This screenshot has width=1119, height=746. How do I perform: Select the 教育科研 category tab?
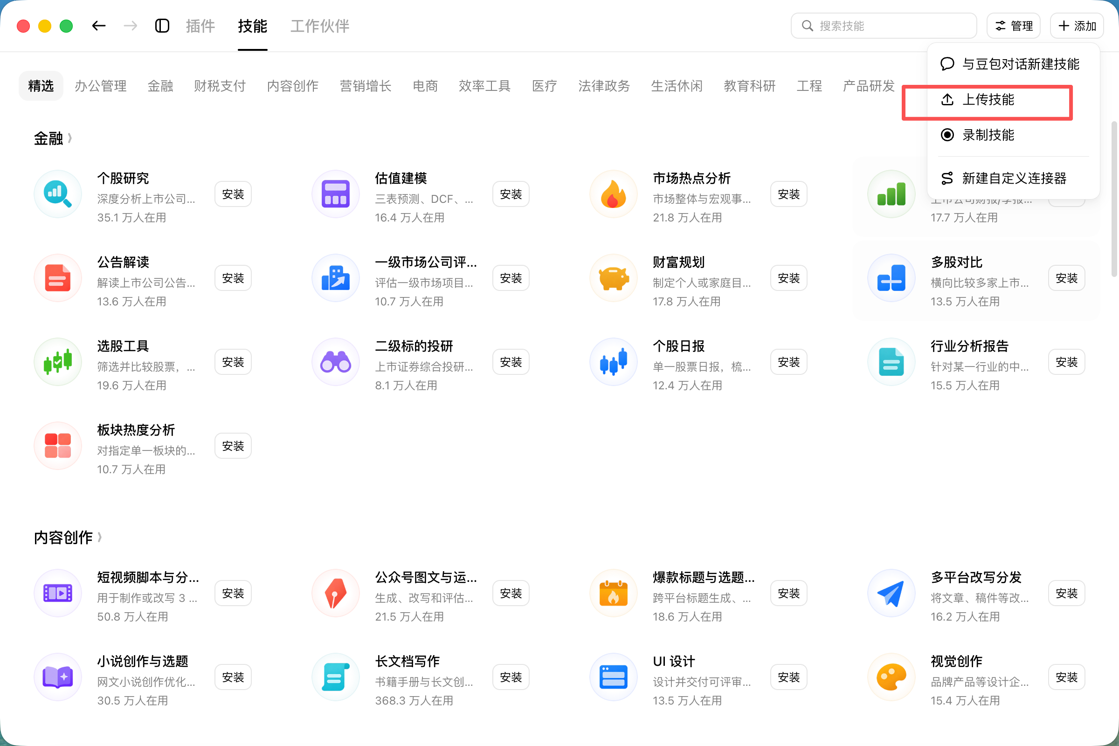pos(750,86)
